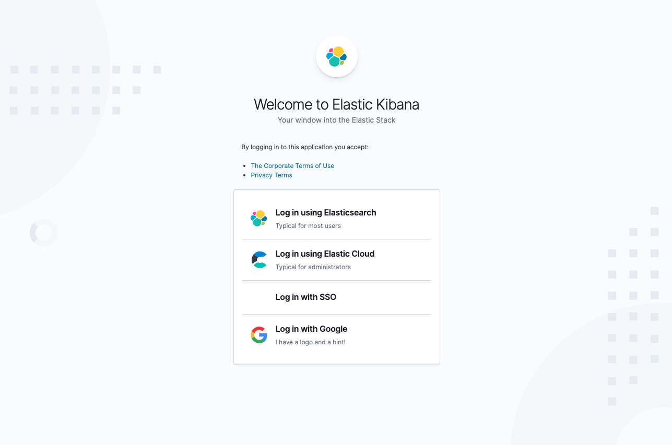Open The Corporate Terms of Use link
Screen dimensions: 672x445
click(x=292, y=166)
